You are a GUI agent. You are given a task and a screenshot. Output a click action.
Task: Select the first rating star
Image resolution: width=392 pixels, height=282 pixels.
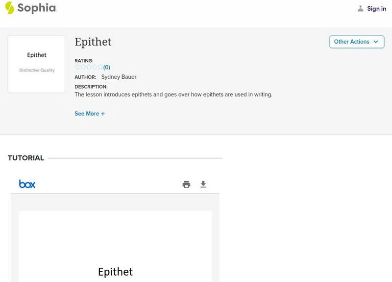[x=76, y=67]
